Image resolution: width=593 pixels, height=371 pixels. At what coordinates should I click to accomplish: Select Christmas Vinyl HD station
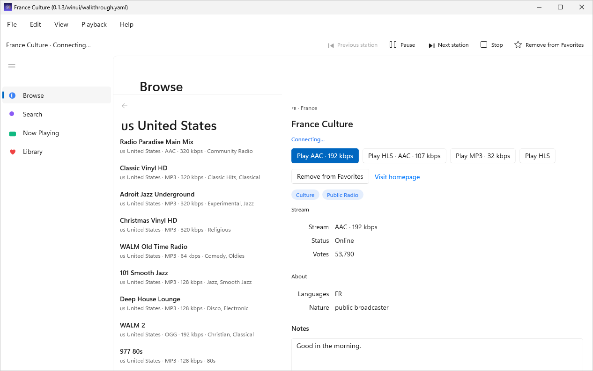pos(198,225)
